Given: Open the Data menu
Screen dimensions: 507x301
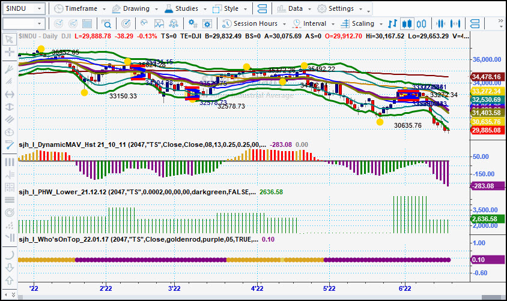Looking at the screenshot, I should [290, 9].
